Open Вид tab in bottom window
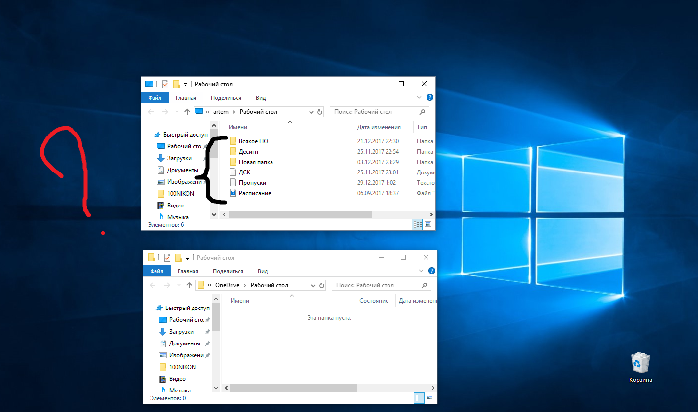The width and height of the screenshot is (698, 412). (263, 271)
